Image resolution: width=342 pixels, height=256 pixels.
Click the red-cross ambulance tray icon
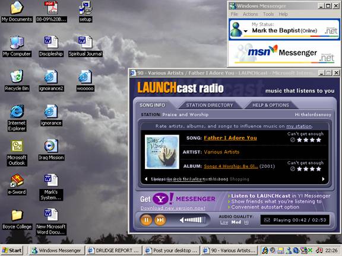[319, 251]
